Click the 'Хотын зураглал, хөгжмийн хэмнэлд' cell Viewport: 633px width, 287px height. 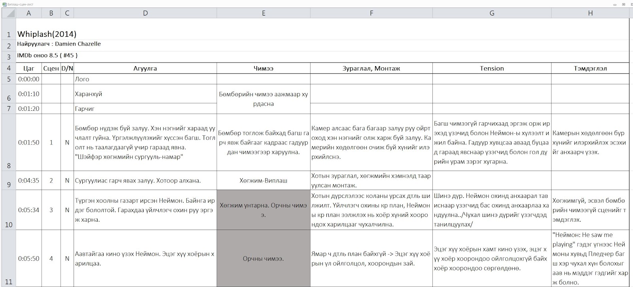pyautogui.click(x=371, y=181)
